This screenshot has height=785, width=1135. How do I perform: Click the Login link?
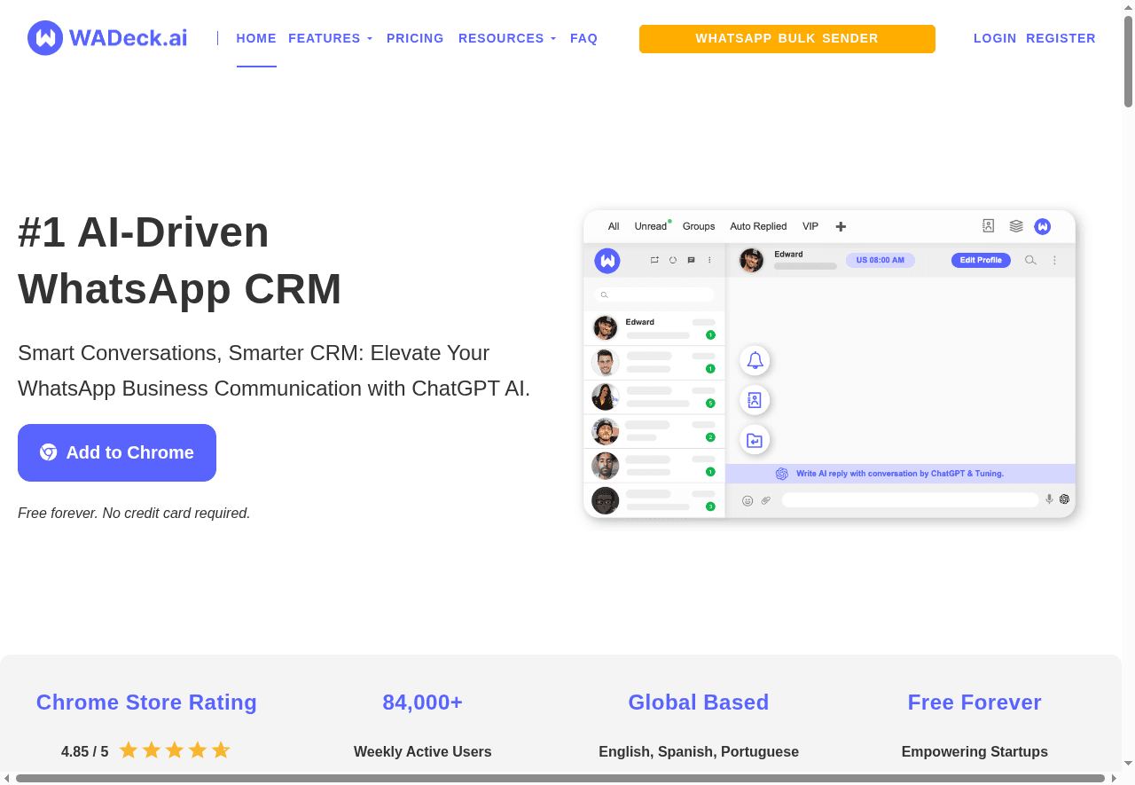pyautogui.click(x=995, y=38)
